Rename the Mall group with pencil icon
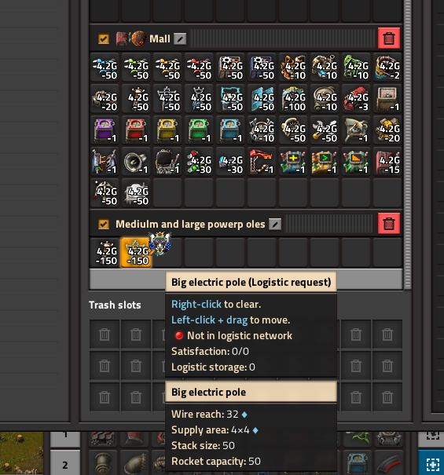Viewport: 444px width, 475px height. pyautogui.click(x=180, y=38)
